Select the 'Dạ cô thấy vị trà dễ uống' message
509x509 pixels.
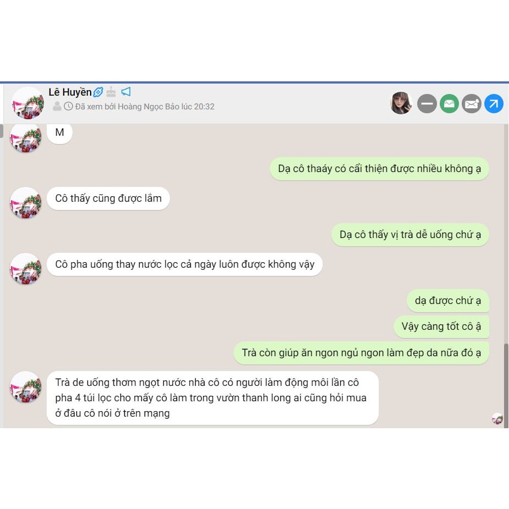tap(410, 235)
